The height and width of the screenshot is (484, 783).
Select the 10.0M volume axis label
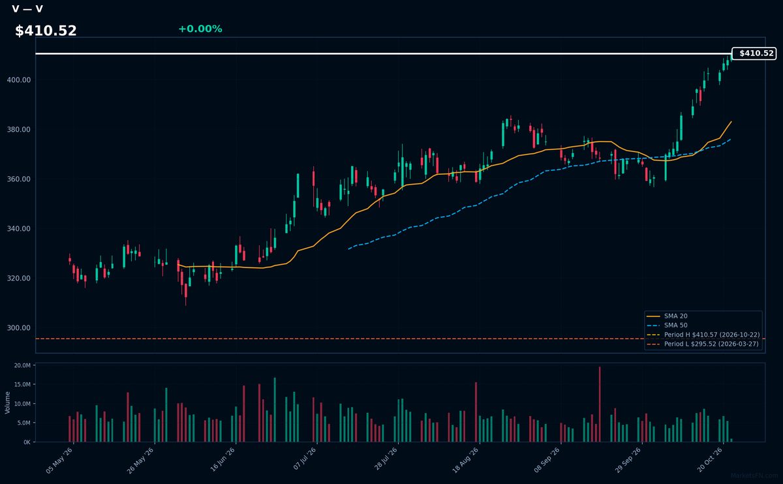22,404
